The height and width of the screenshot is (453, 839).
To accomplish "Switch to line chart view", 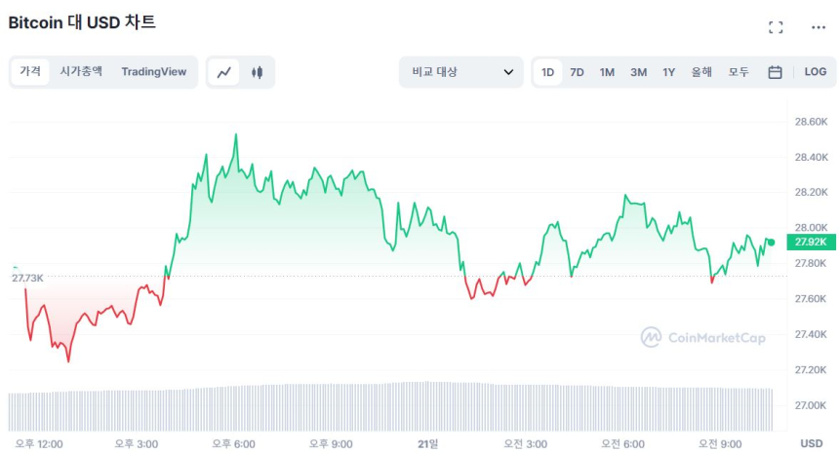I will coord(224,72).
